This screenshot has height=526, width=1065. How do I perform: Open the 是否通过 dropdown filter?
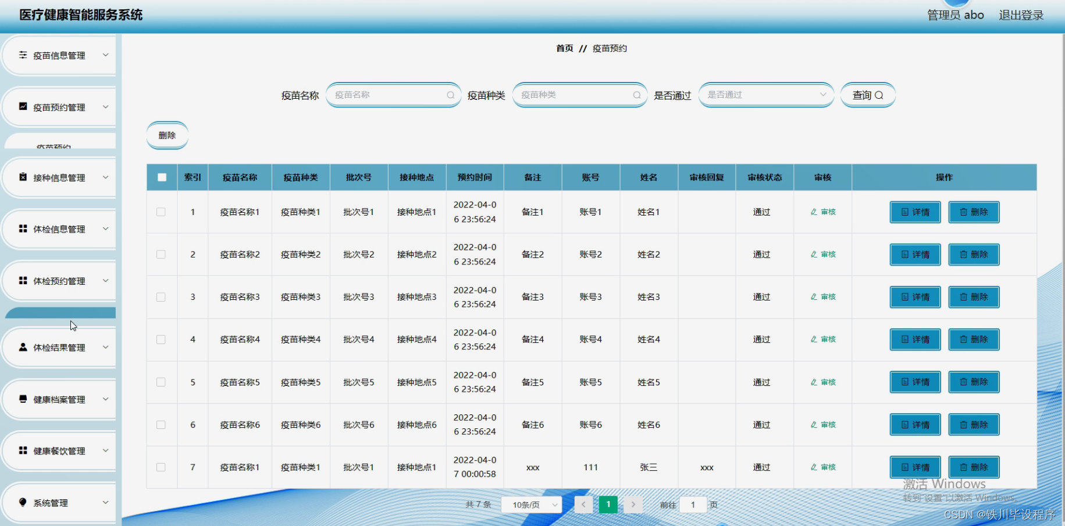pyautogui.click(x=765, y=95)
